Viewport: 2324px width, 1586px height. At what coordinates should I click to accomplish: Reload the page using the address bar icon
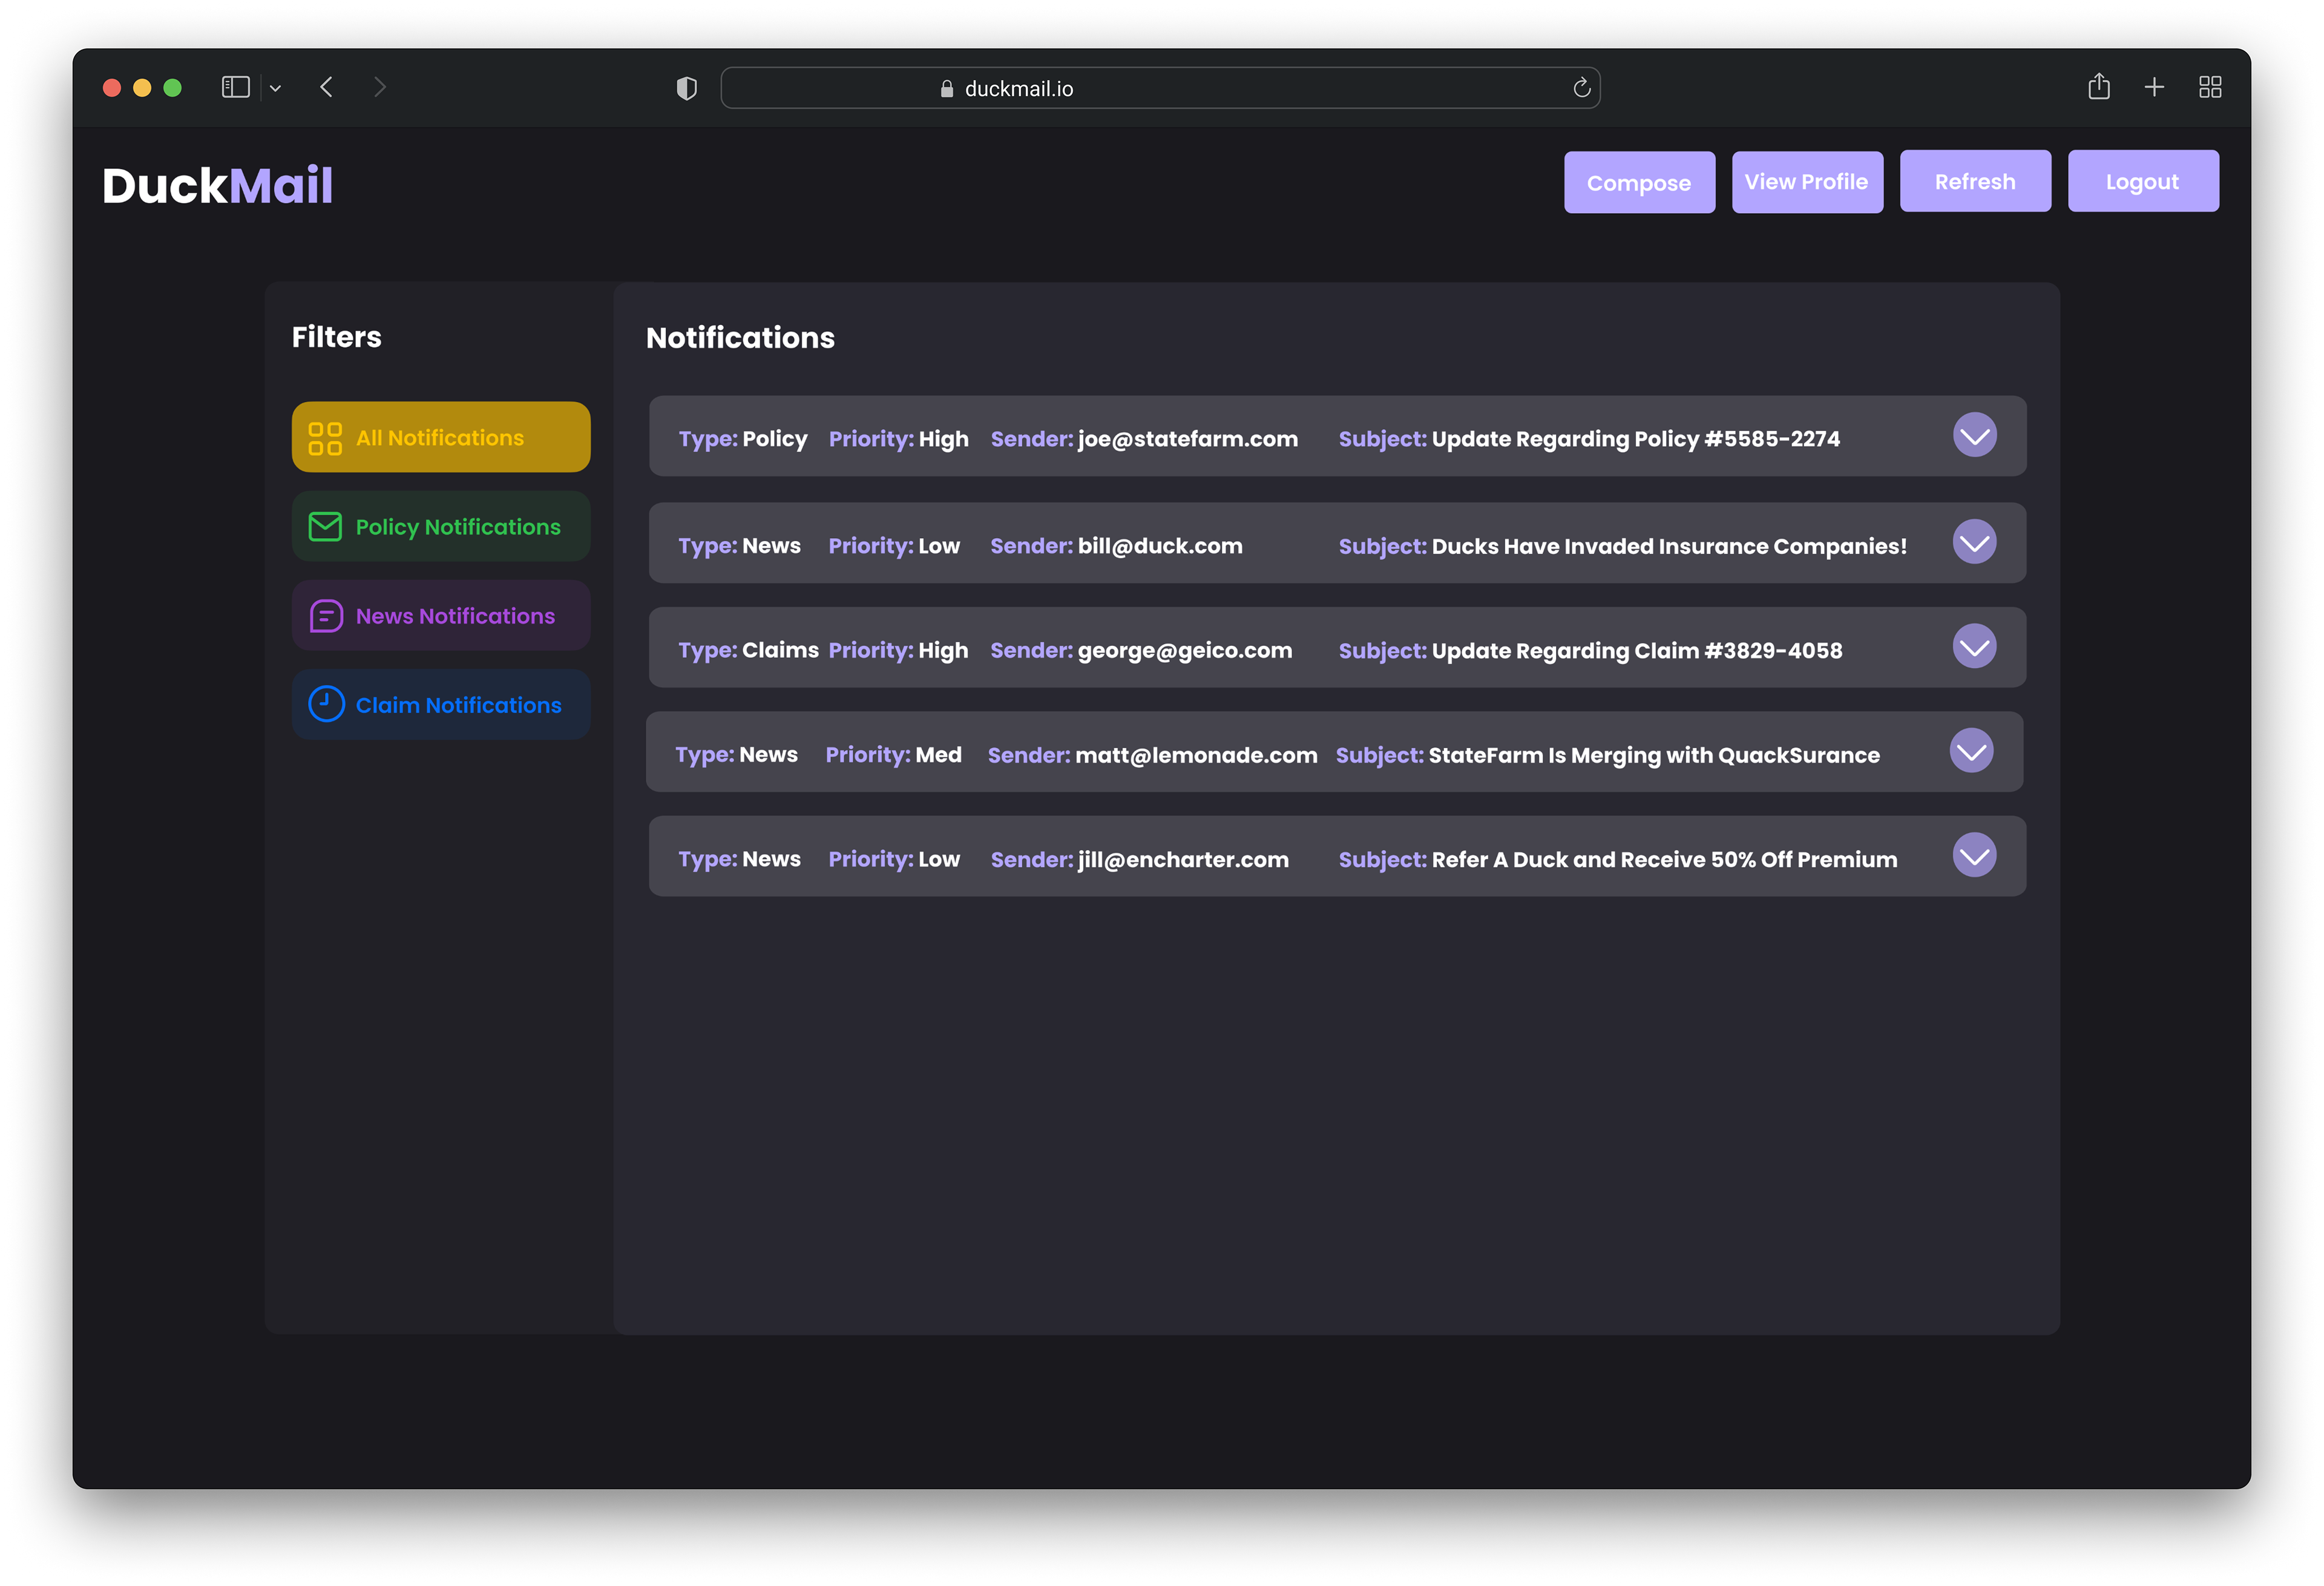[1581, 88]
